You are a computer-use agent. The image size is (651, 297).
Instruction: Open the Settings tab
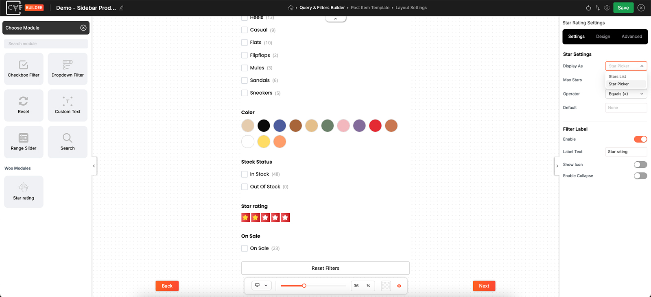(576, 37)
